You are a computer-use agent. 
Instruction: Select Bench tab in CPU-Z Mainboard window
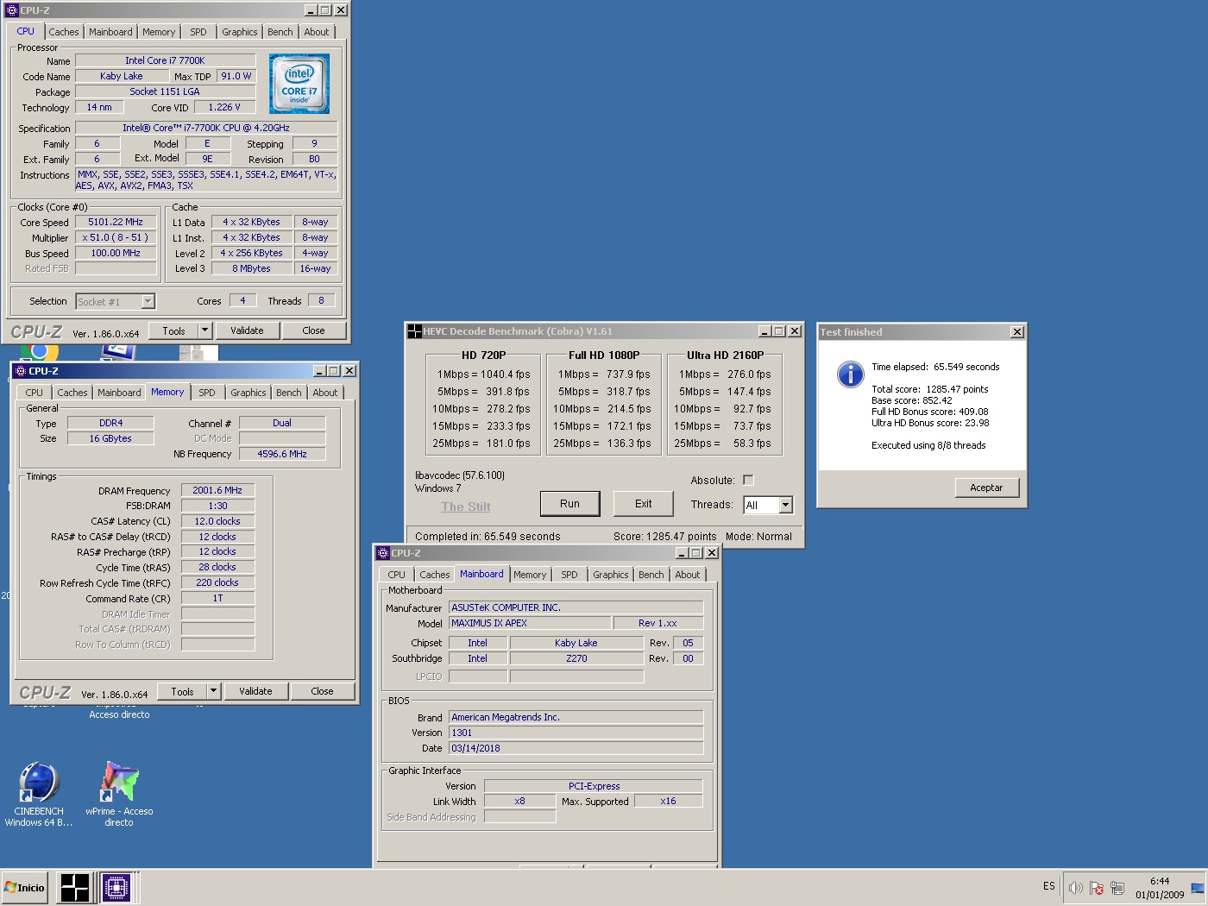[651, 575]
